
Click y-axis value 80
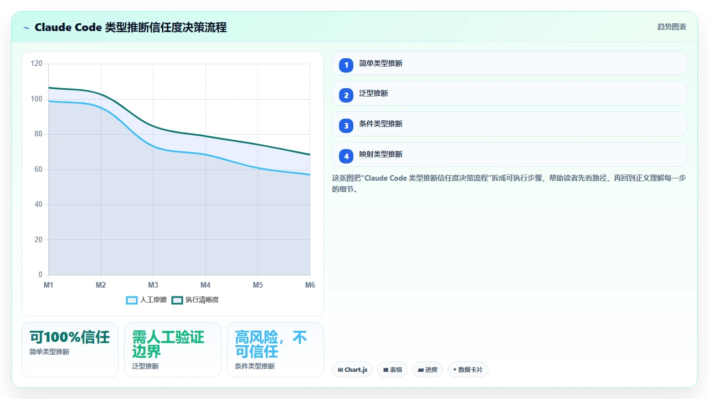pos(38,134)
